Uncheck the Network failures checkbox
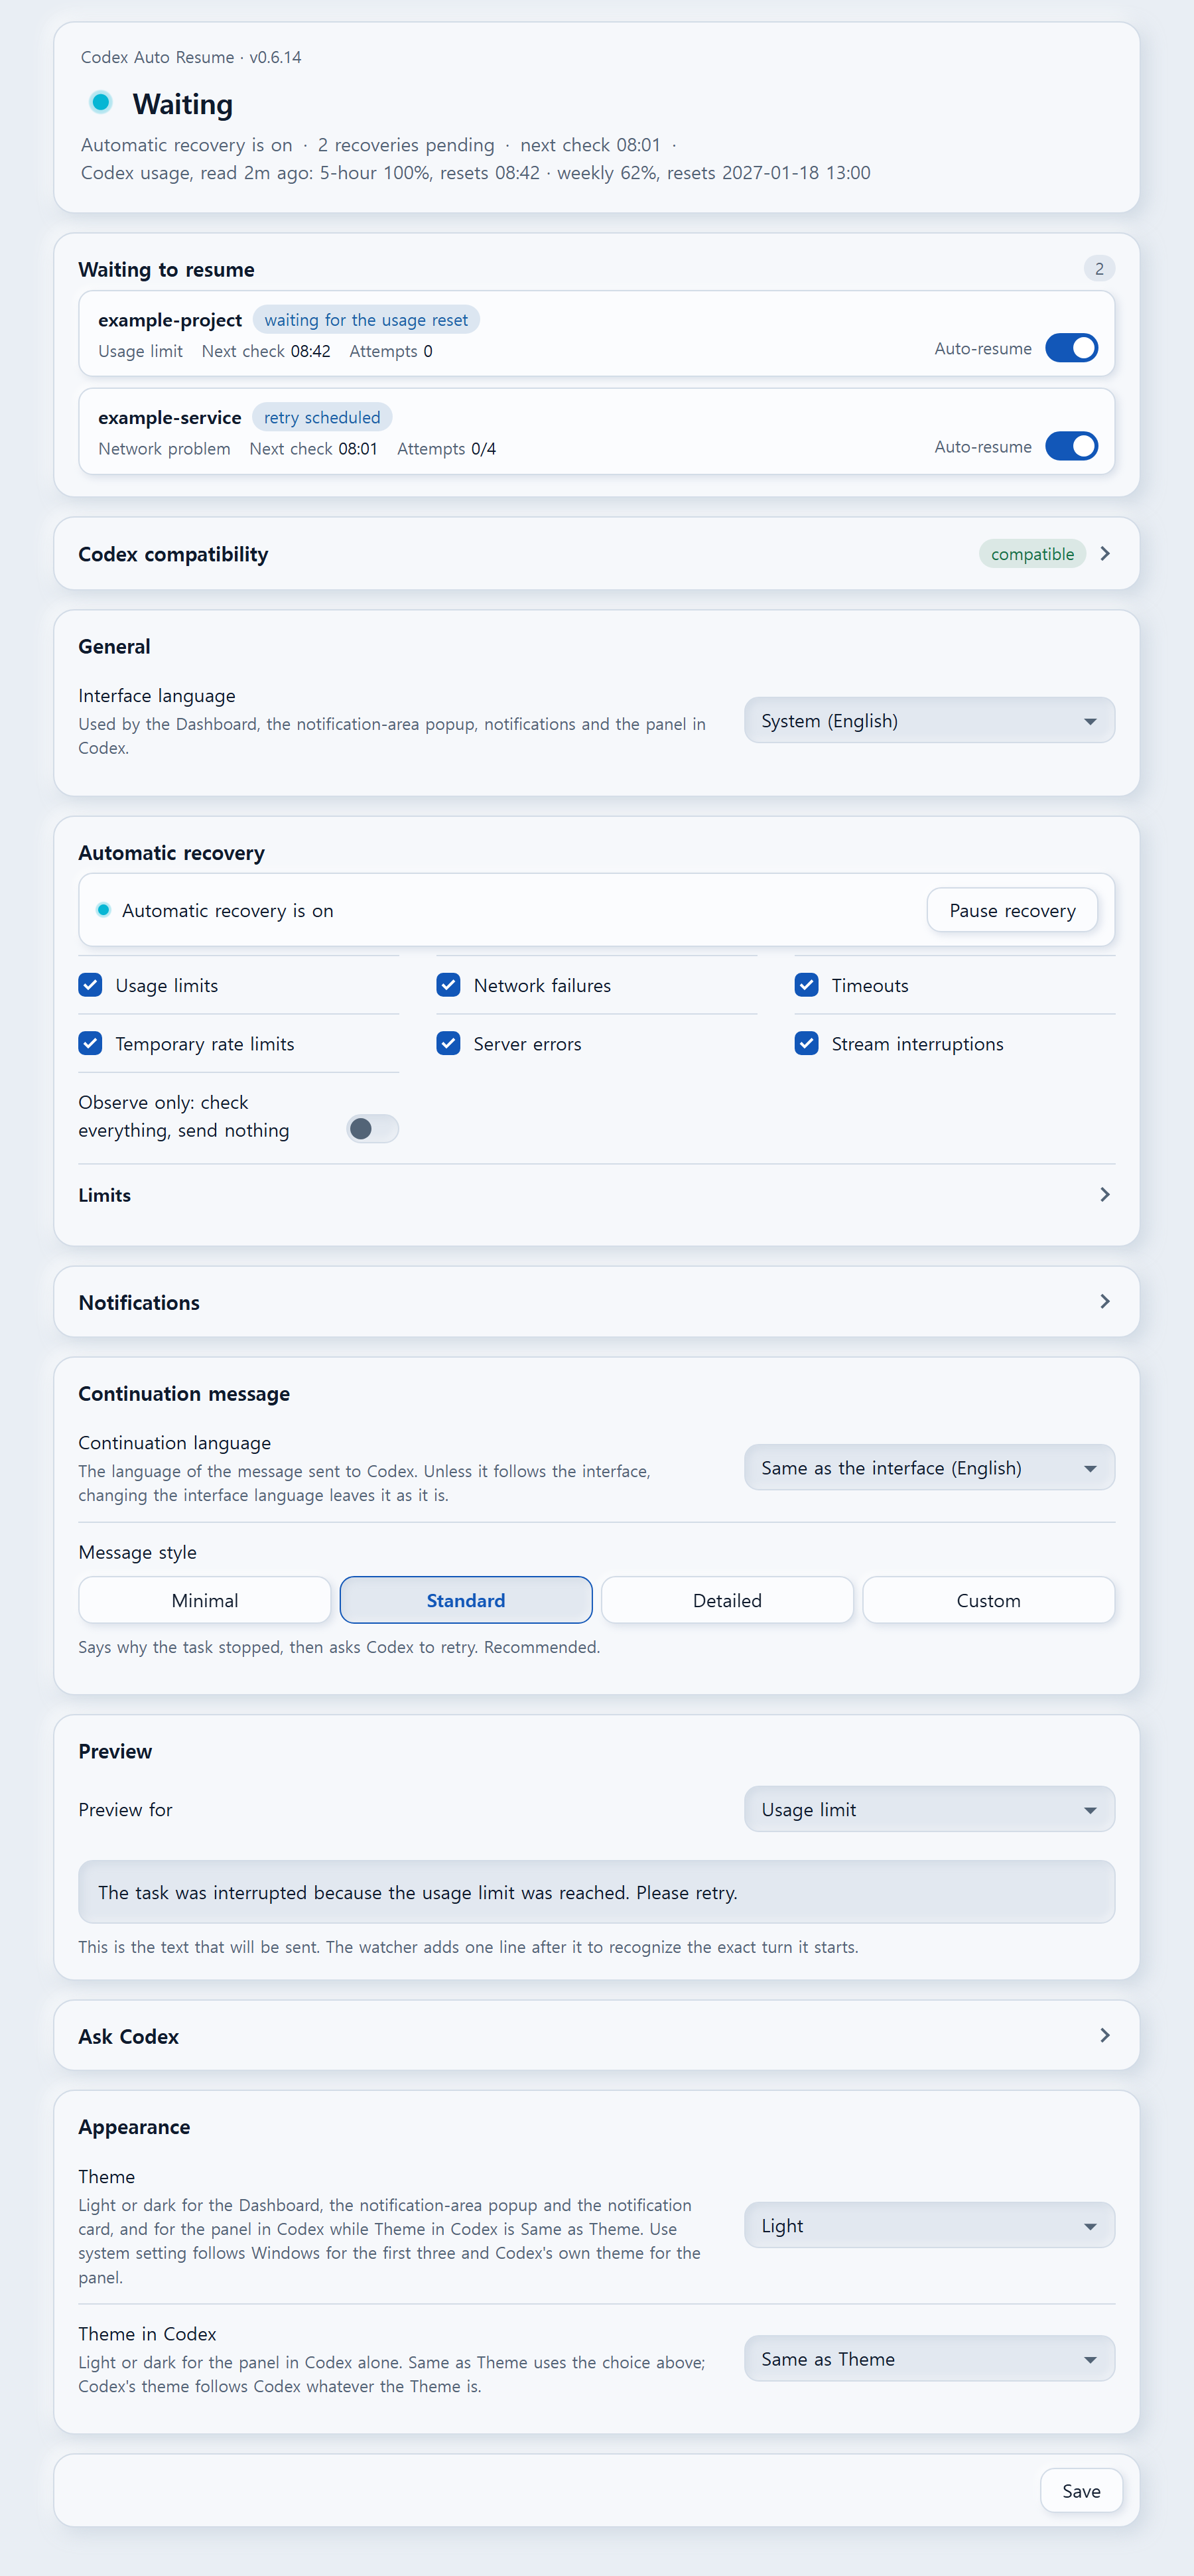1194x2576 pixels. click(x=448, y=985)
